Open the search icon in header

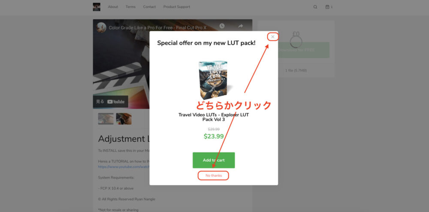[315, 7]
